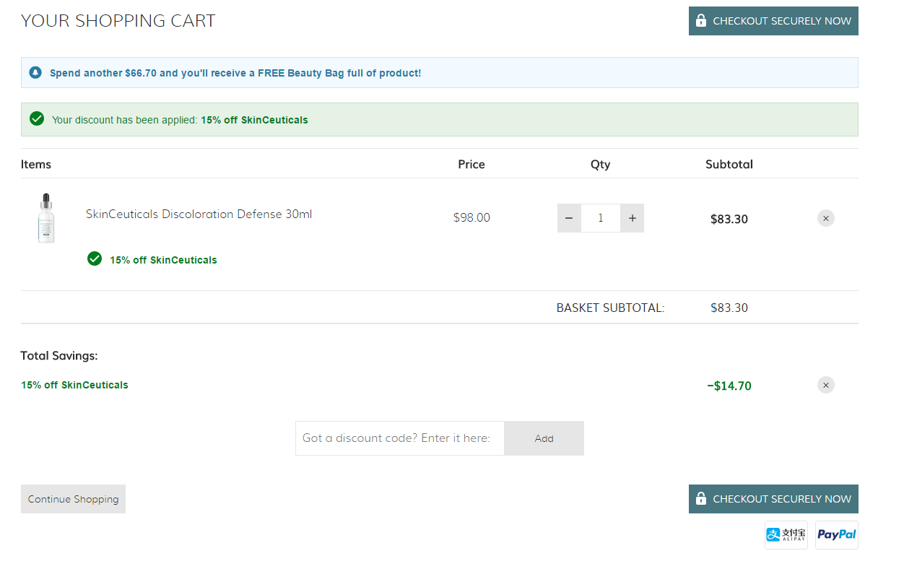Image resolution: width=904 pixels, height=582 pixels.
Task: Open SkinCeuticals Discoloration Defense 30ml product link
Action: (199, 214)
